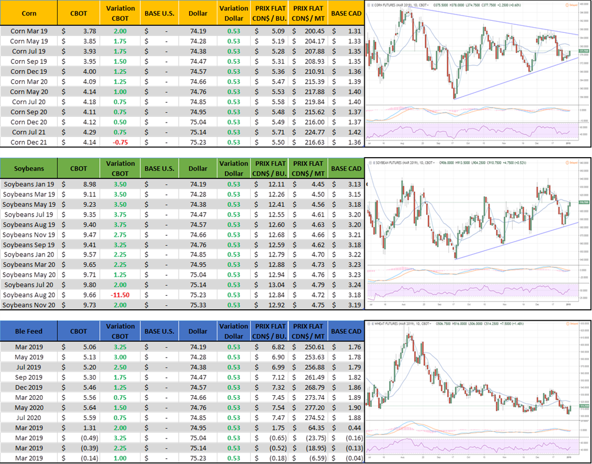Collapse the soybean chart legend toggle icon

(x=370, y=163)
